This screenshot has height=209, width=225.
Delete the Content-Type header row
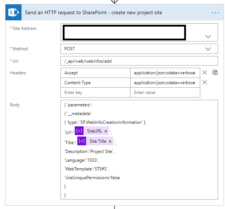tap(205, 83)
